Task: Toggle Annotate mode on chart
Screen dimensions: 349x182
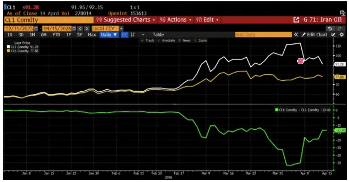Action: (x=167, y=40)
